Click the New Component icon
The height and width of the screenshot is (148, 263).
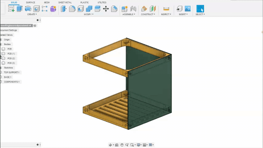(125, 9)
